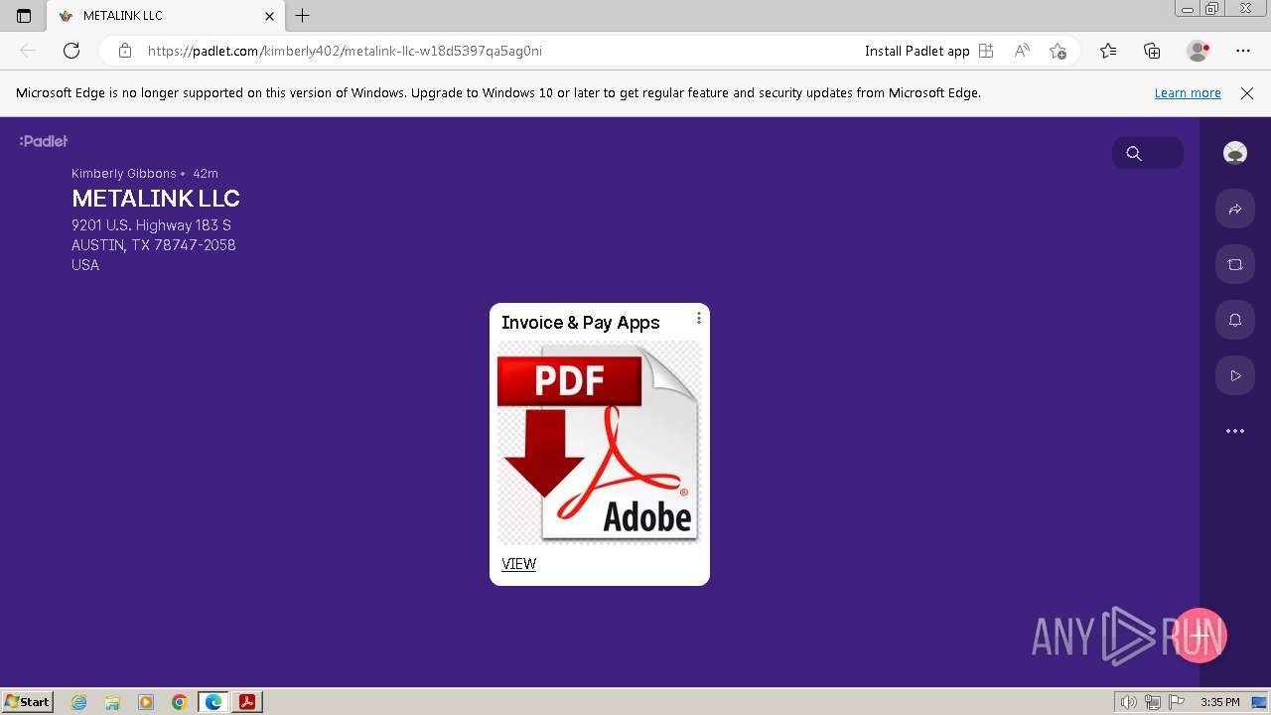
Task: Click the Edge refresh button
Action: tap(71, 51)
